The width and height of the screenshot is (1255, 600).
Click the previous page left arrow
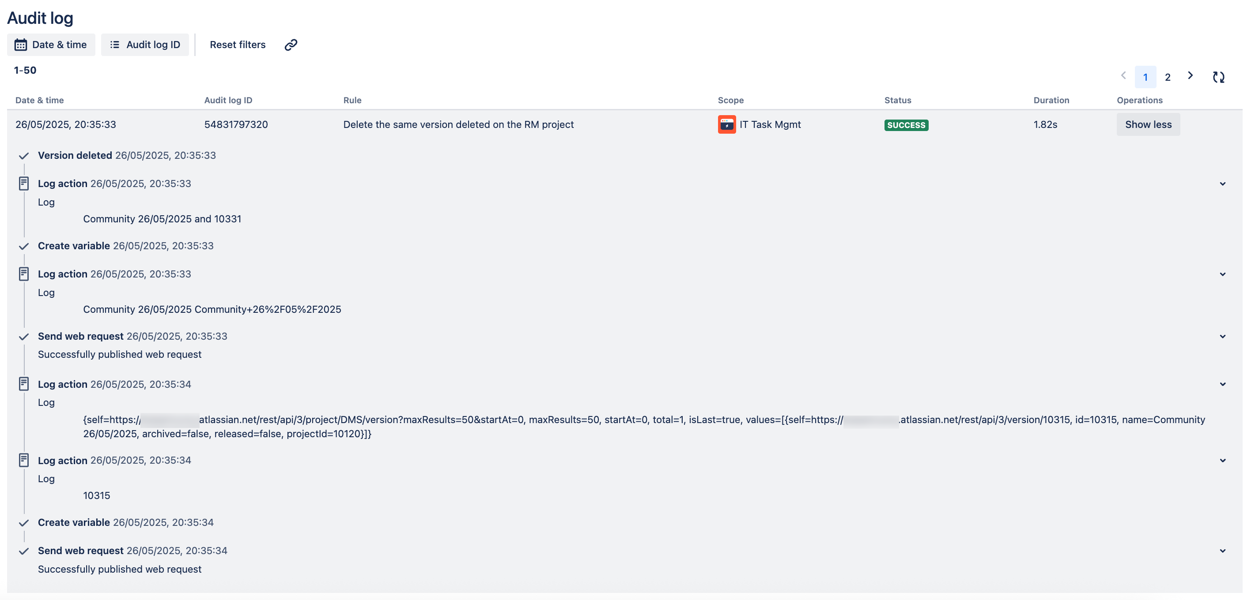pos(1123,76)
